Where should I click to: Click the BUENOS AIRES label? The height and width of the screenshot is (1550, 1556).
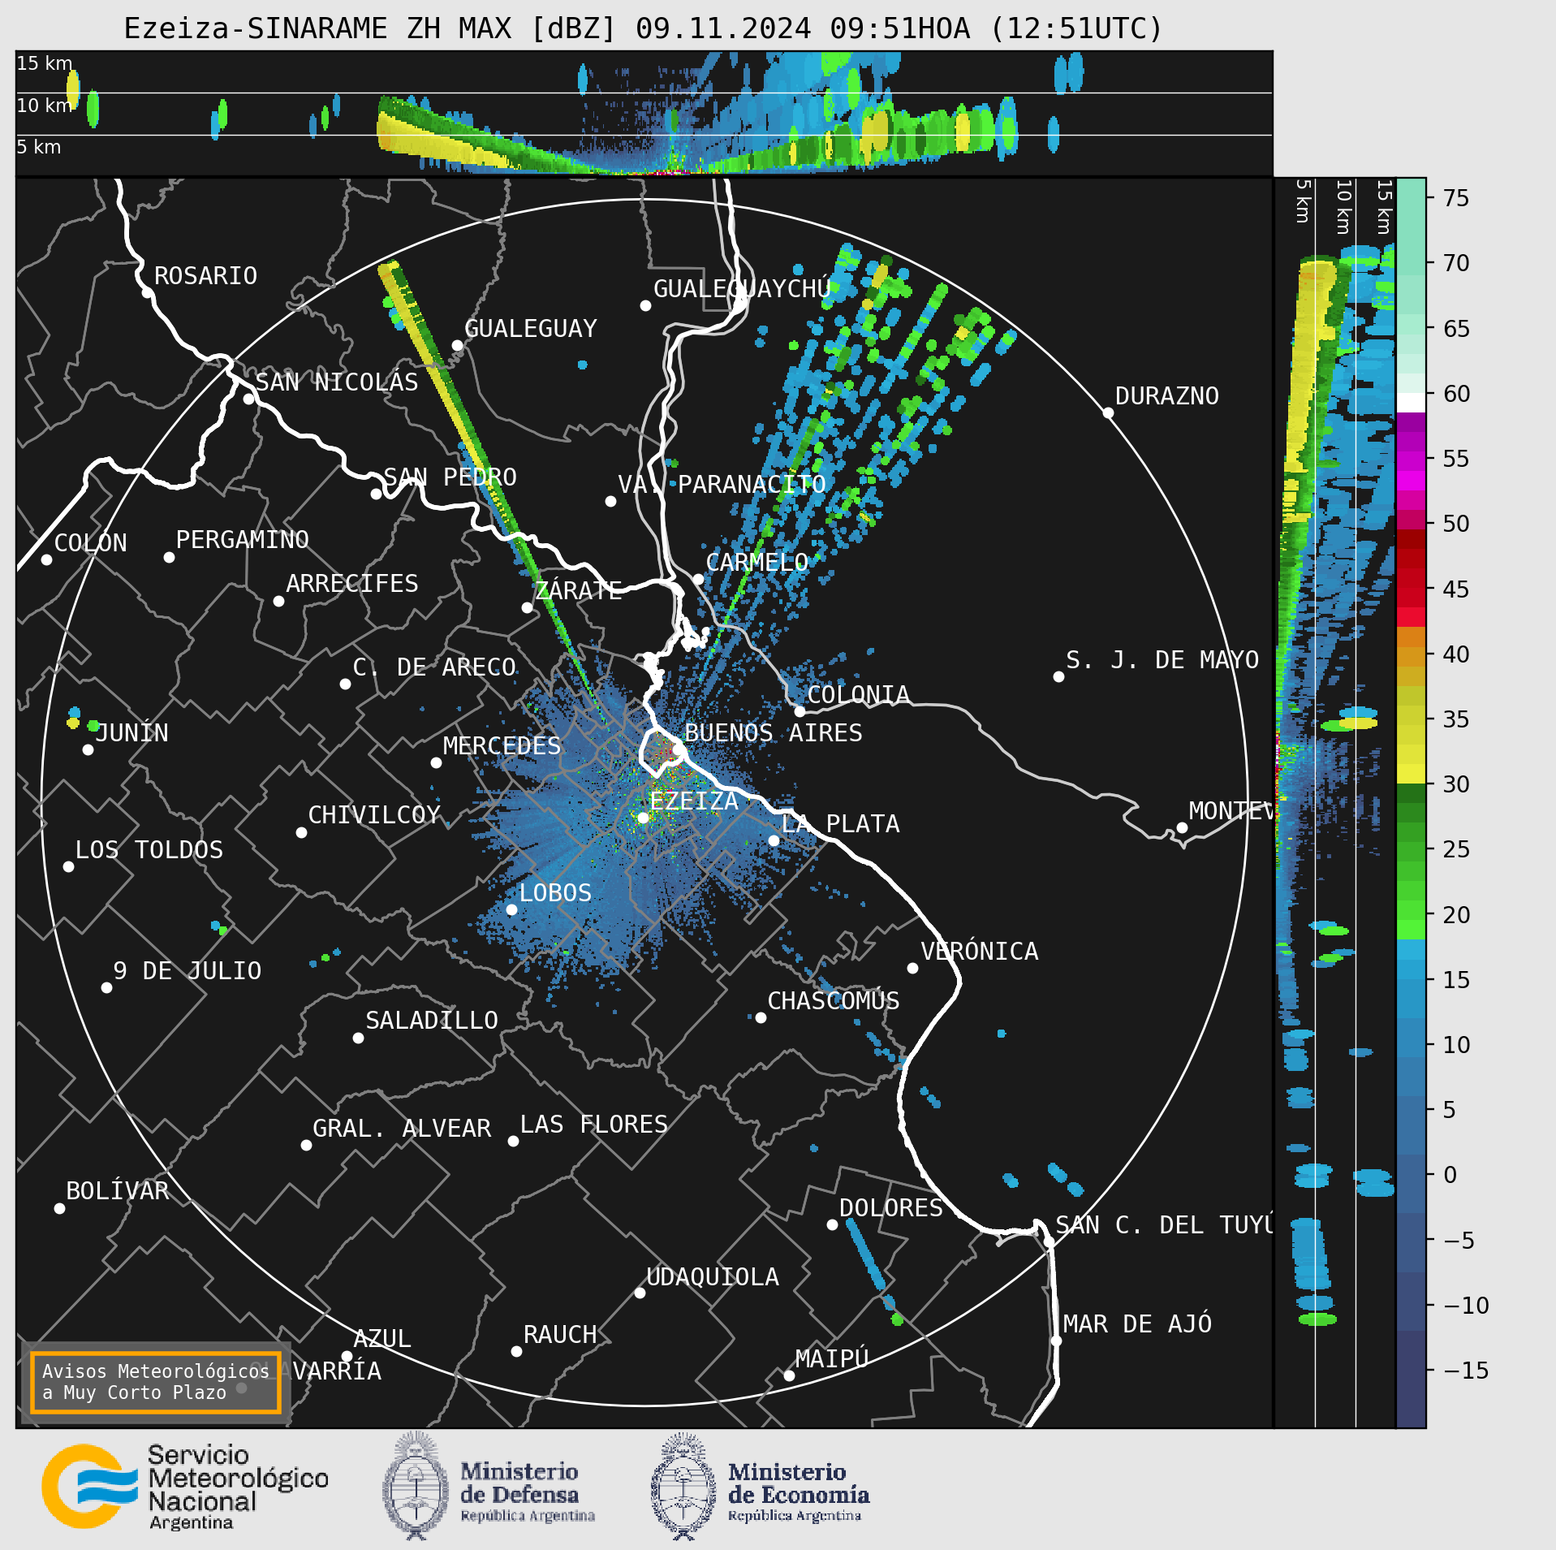tap(774, 733)
